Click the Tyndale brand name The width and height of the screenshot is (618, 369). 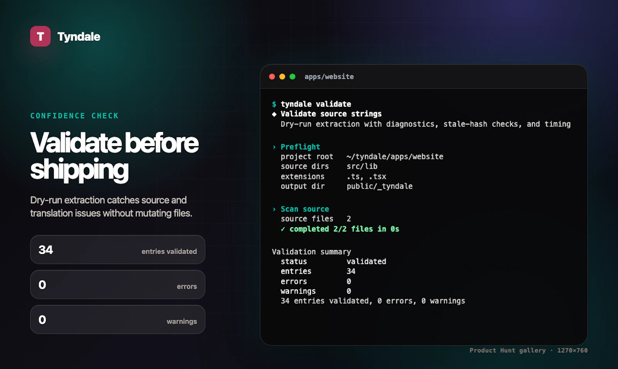pyautogui.click(x=79, y=37)
